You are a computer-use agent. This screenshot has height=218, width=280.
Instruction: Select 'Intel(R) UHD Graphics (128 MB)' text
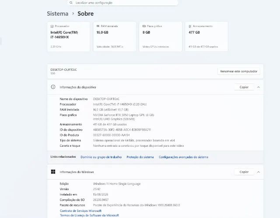tap(114, 119)
